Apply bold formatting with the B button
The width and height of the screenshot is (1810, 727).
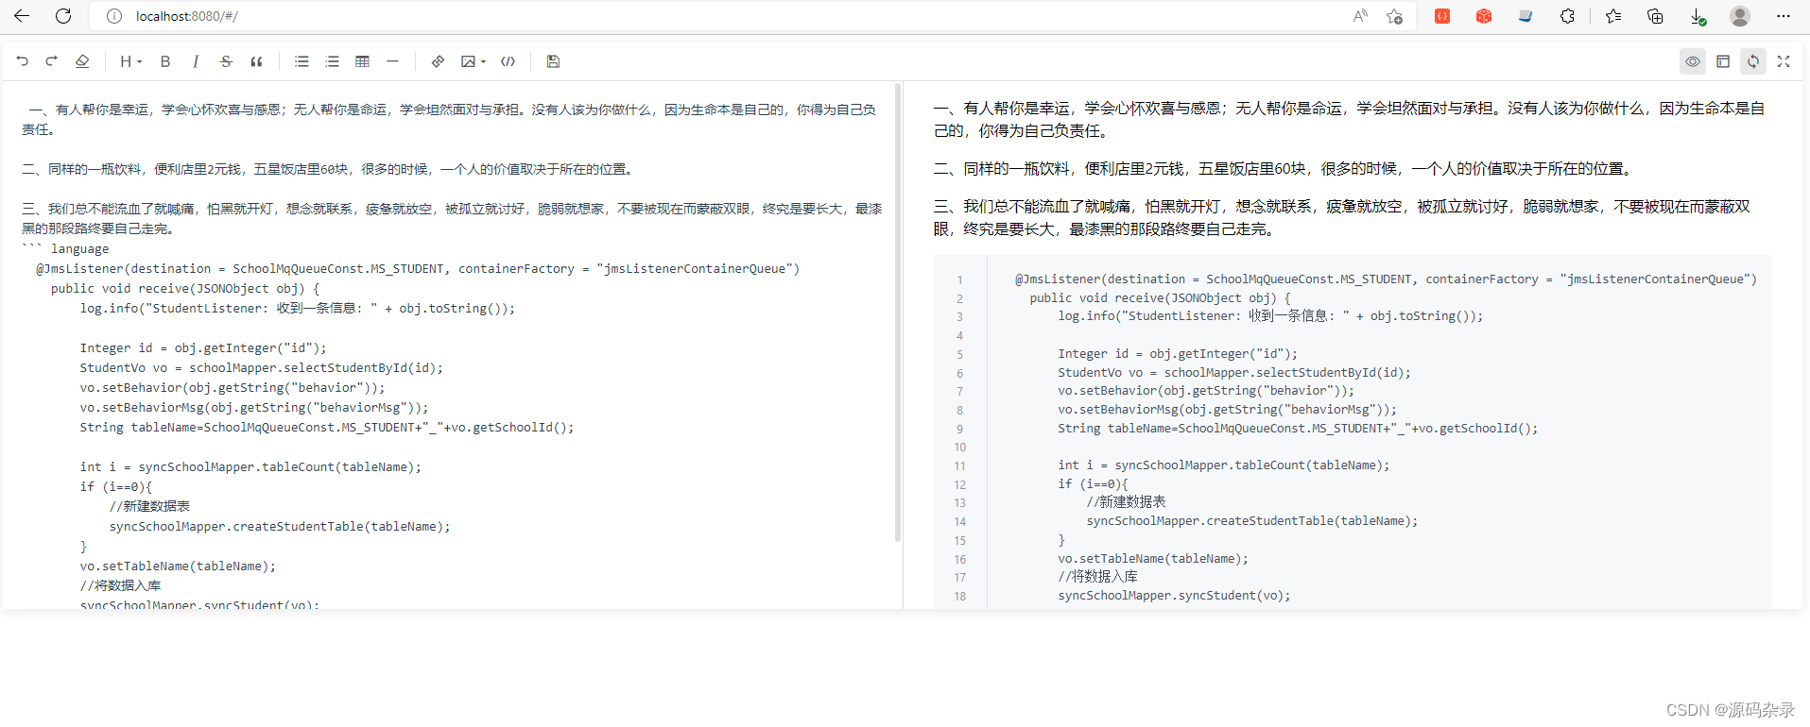coord(165,61)
